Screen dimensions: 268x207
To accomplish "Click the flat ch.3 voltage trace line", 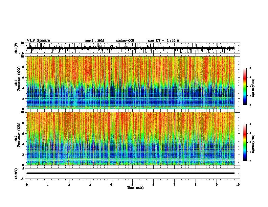I will 131,173.
